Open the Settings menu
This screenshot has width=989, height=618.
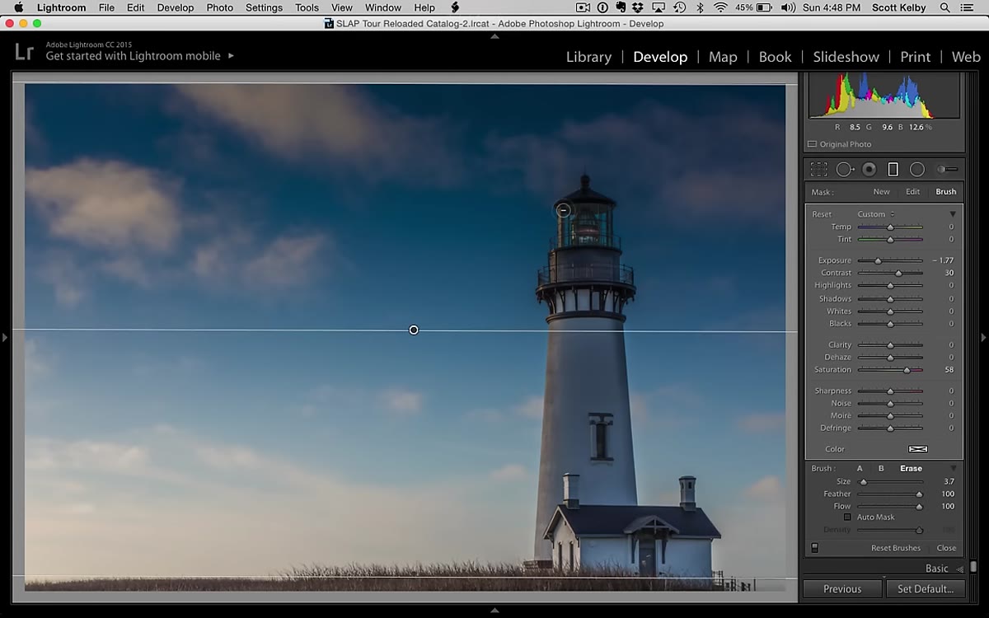[264, 7]
